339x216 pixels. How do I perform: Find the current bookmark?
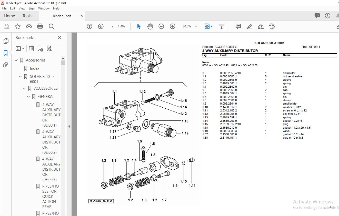[49, 48]
